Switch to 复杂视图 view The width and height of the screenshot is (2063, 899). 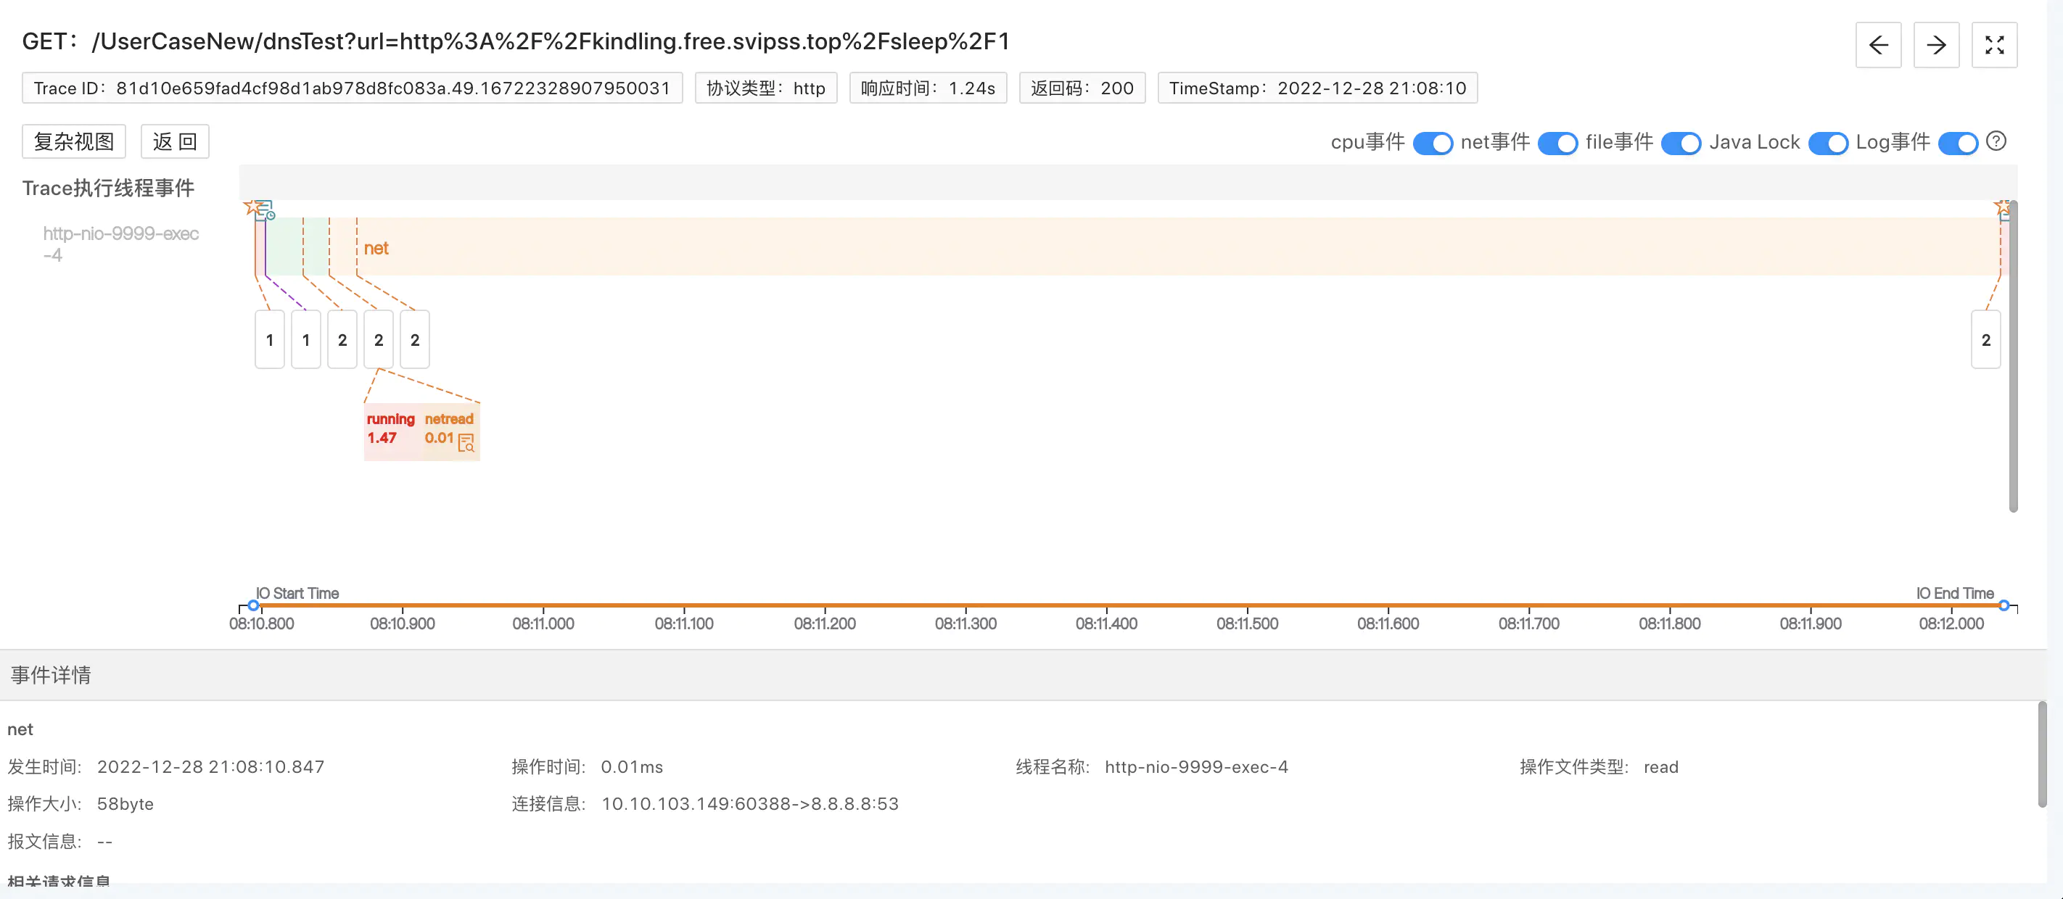click(x=74, y=141)
